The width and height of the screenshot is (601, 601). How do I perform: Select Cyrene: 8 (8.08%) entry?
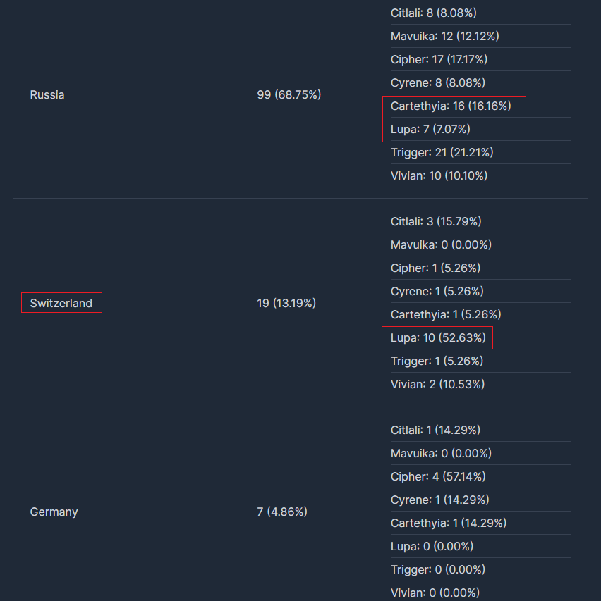pyautogui.click(x=438, y=82)
